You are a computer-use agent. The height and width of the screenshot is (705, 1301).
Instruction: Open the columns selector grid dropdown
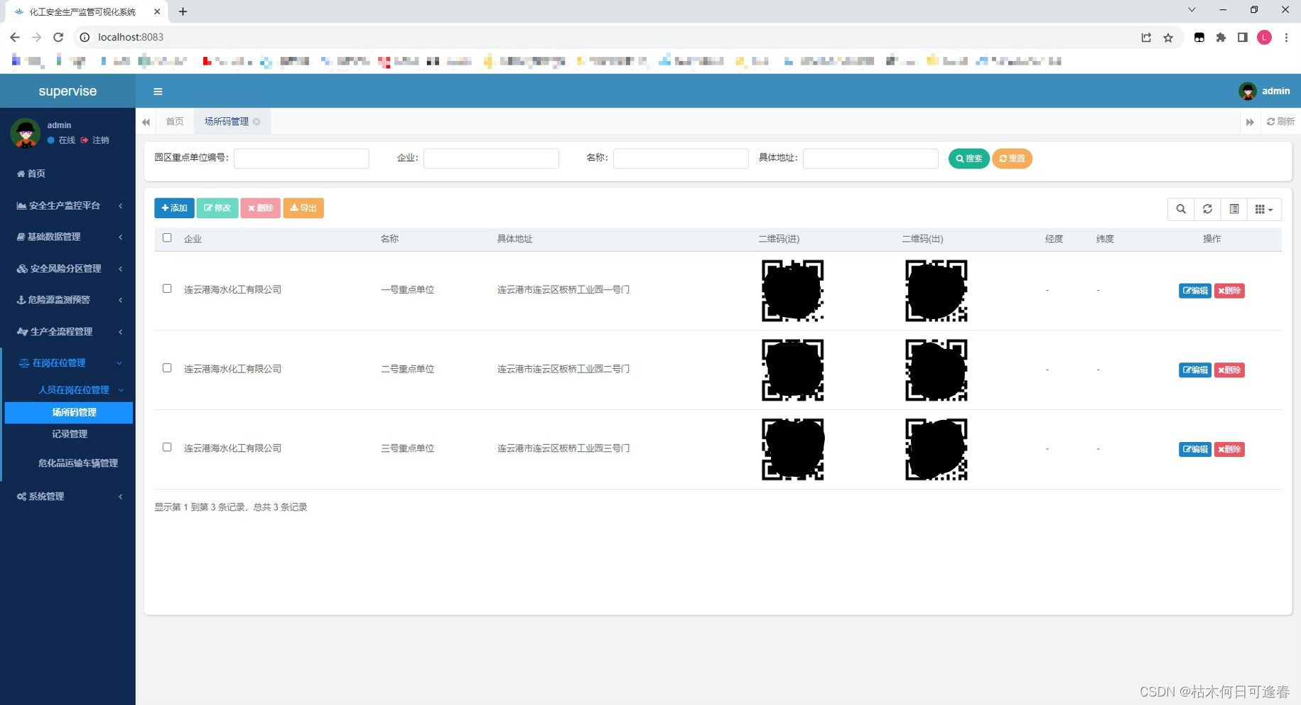click(1264, 209)
